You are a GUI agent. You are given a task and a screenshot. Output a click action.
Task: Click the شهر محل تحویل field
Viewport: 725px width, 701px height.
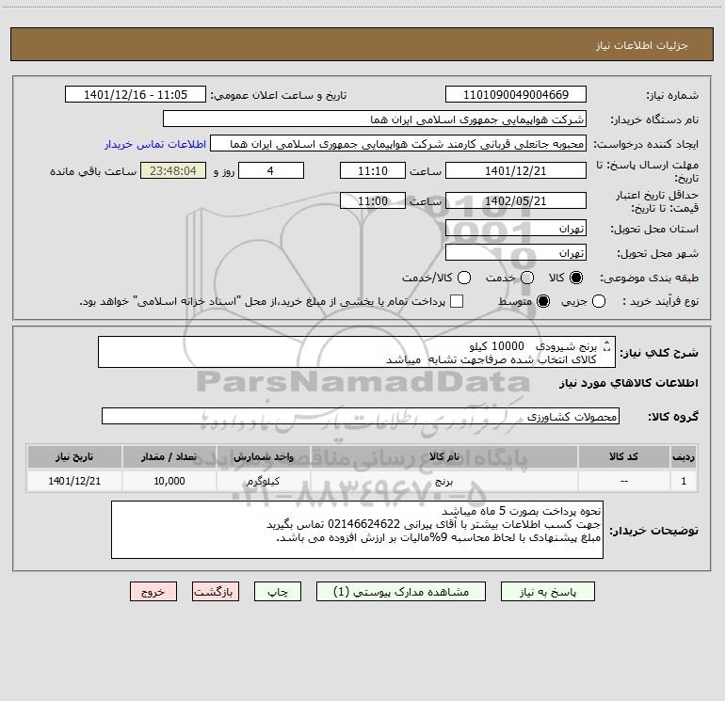coord(516,252)
